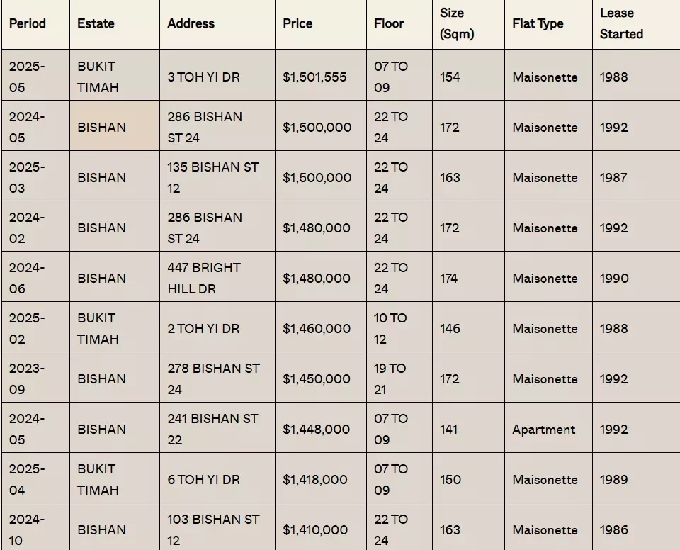Select the 135 BISHAN ST 12 address
680x550 pixels.
point(217,176)
